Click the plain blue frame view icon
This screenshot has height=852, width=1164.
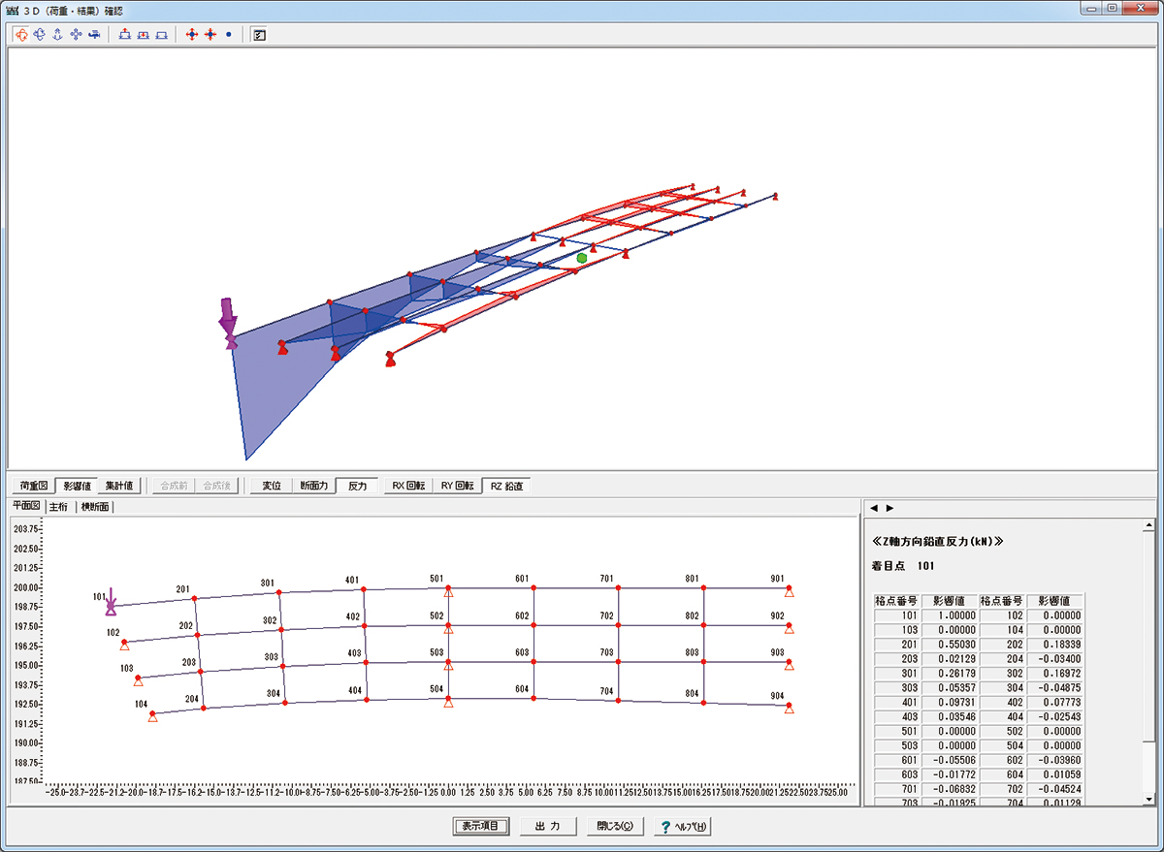point(162,34)
